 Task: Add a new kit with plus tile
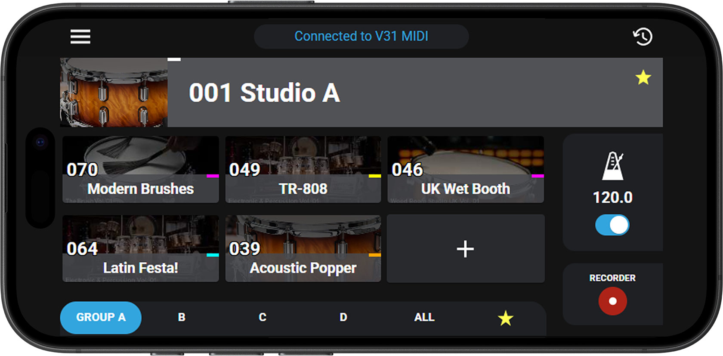(465, 249)
